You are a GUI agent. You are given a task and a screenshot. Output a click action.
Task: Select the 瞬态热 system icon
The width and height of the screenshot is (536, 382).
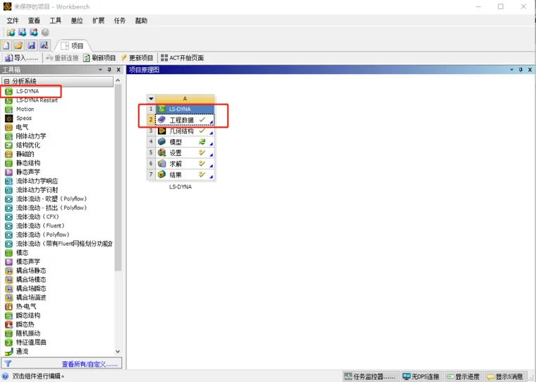[9, 325]
